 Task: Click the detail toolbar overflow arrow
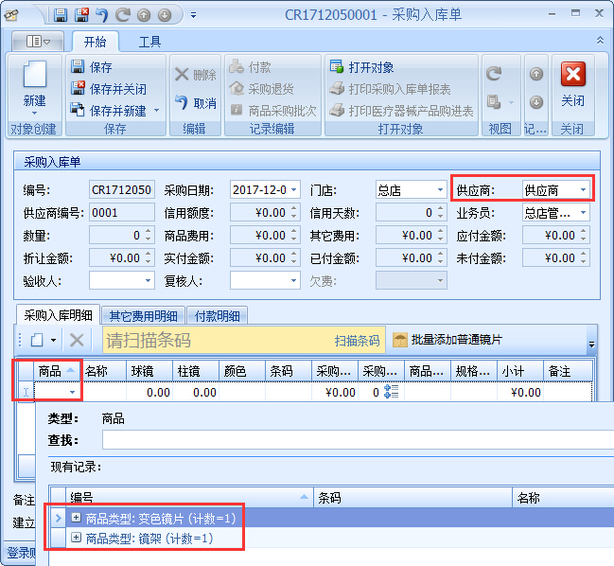click(x=591, y=345)
